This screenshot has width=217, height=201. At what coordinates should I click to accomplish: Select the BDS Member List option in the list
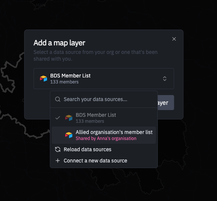coord(104,118)
